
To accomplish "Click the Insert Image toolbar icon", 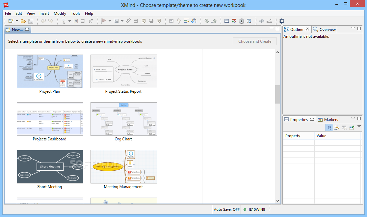I will pyautogui.click(x=116, y=21).
